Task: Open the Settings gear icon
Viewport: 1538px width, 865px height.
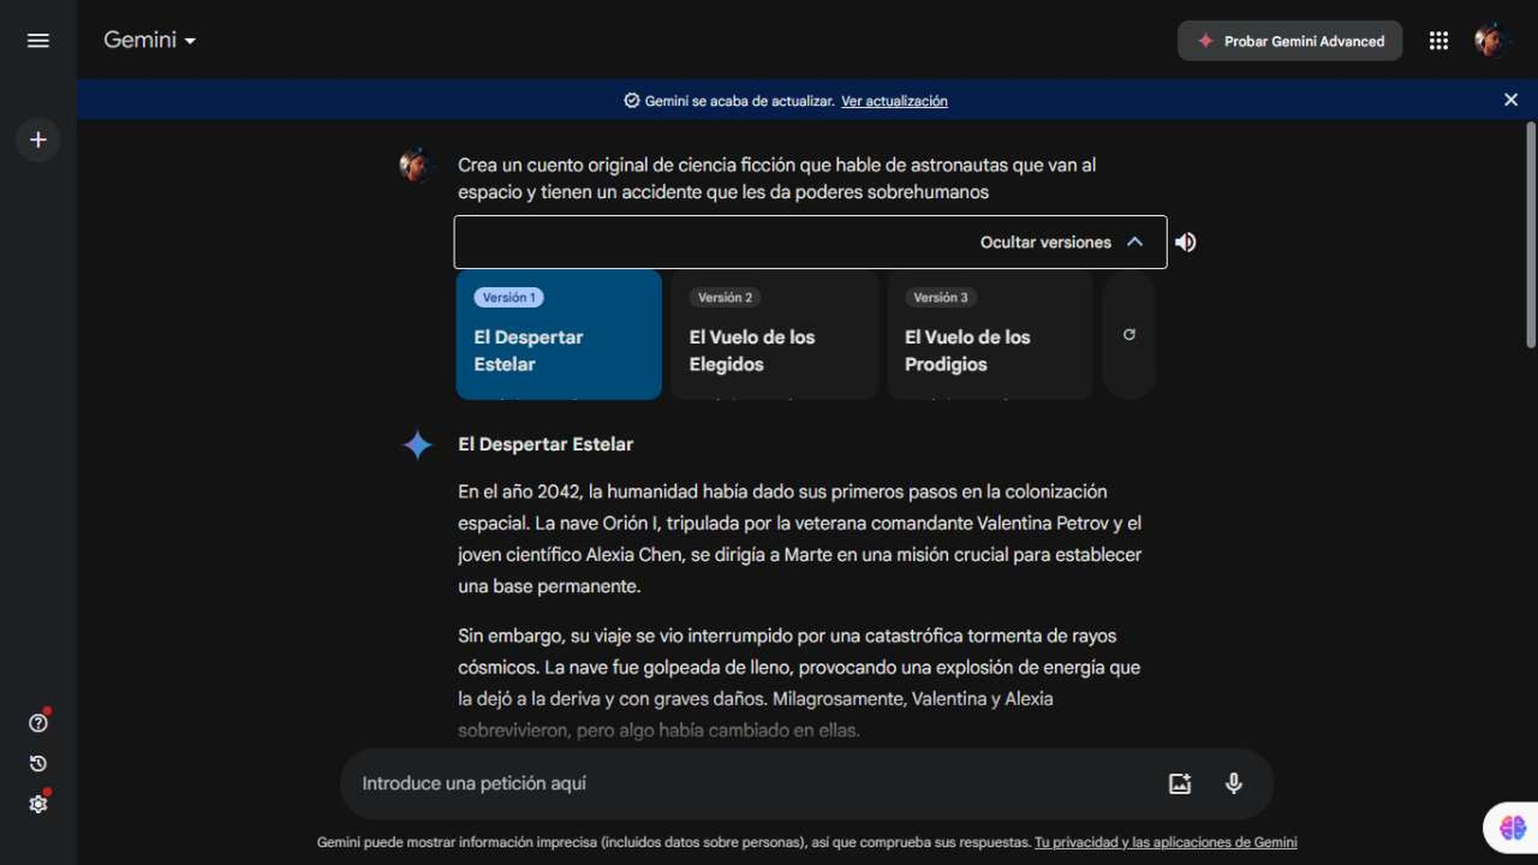Action: (x=38, y=804)
